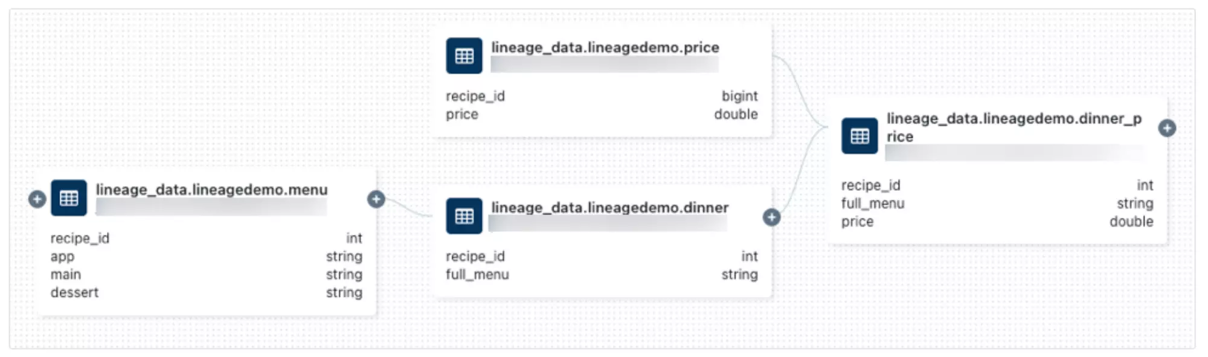Select full_menu column in dinner table
This screenshot has width=1208, height=357.
(x=602, y=274)
